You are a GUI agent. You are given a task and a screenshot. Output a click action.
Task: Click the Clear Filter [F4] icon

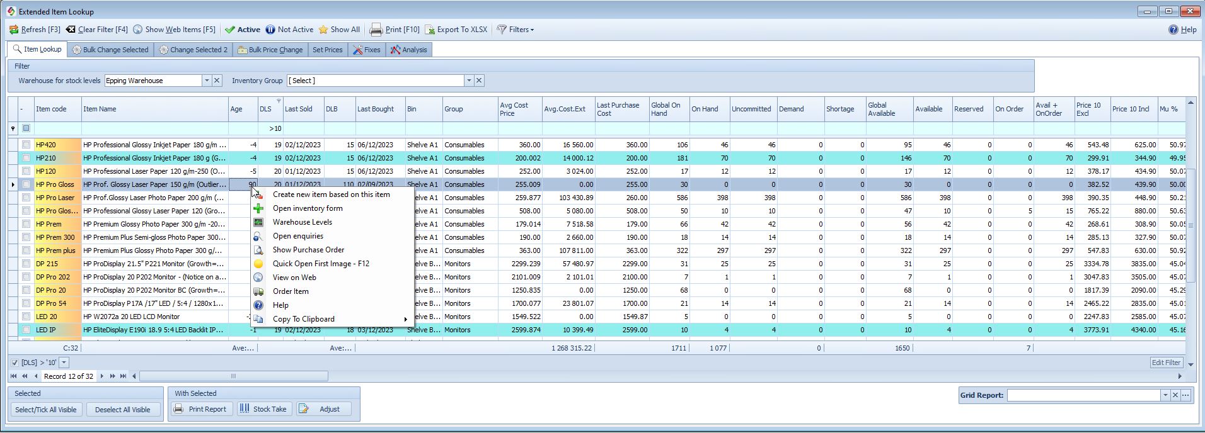click(71, 30)
